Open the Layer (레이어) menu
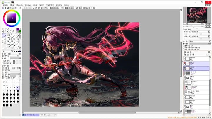This screenshot has height=119, width=212. coord(27,5)
